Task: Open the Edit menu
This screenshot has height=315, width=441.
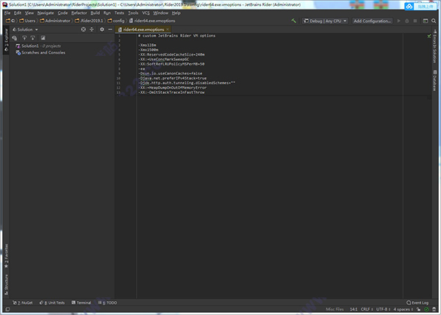Action: [18, 13]
